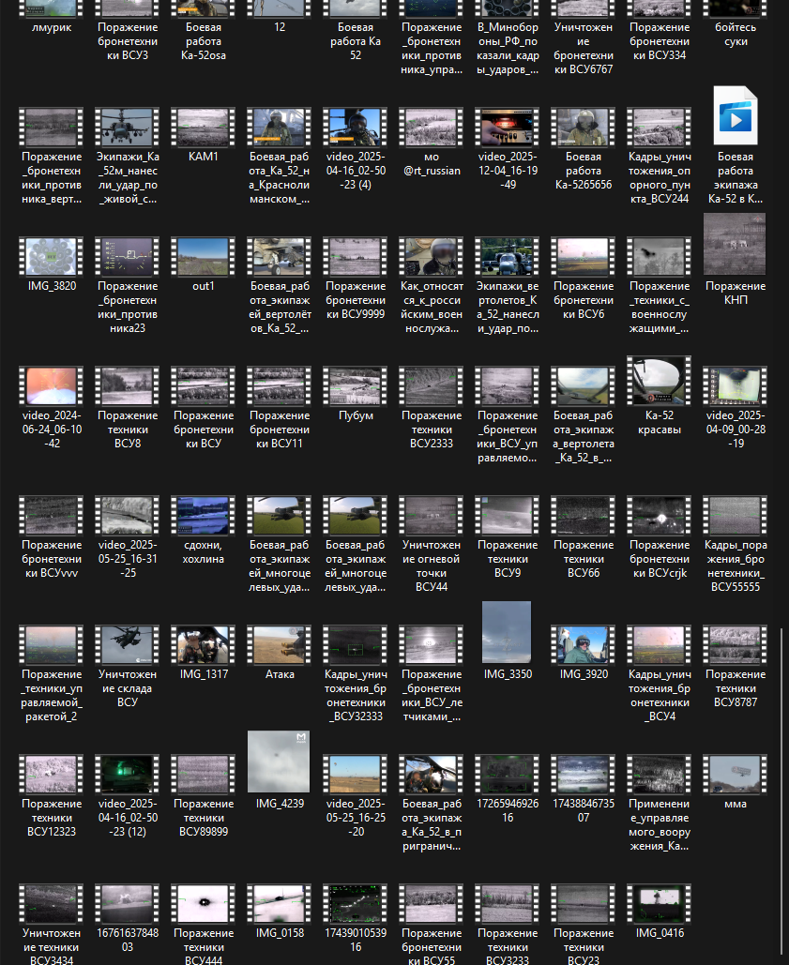Select the 1743884673507 video file

tap(584, 789)
